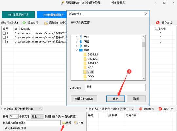Toggle the 兼容模式 checkbox

click(x=112, y=3)
